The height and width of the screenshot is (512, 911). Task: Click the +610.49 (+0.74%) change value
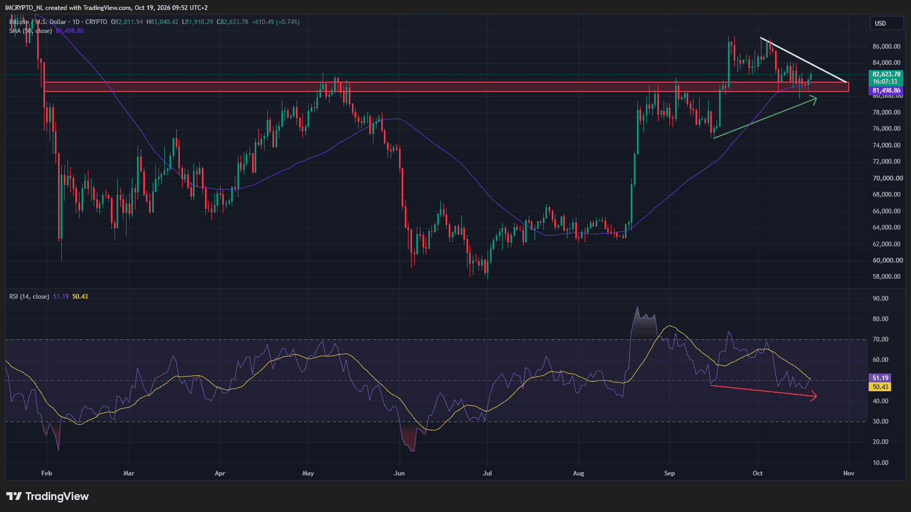pos(276,22)
